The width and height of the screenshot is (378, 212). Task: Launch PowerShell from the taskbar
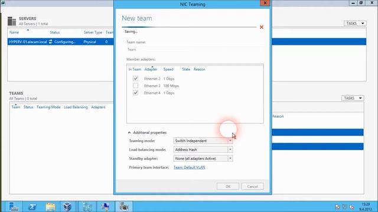[x=32, y=207]
